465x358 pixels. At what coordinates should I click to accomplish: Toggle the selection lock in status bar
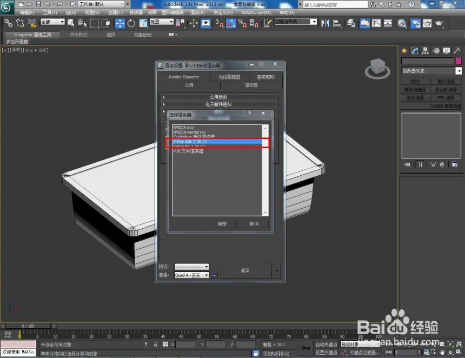[x=155, y=344]
